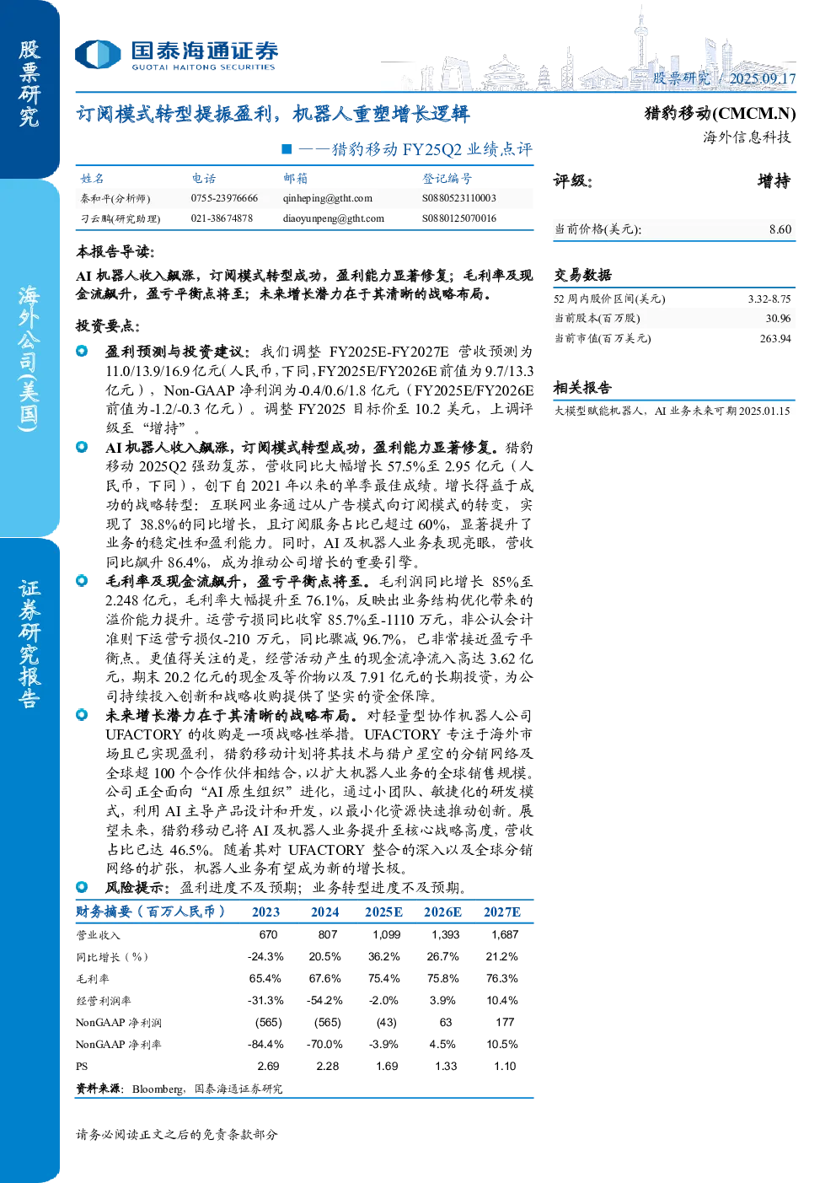Click the email diaoyunpeng@gtht.com
The width and height of the screenshot is (836, 1183).
point(333,218)
